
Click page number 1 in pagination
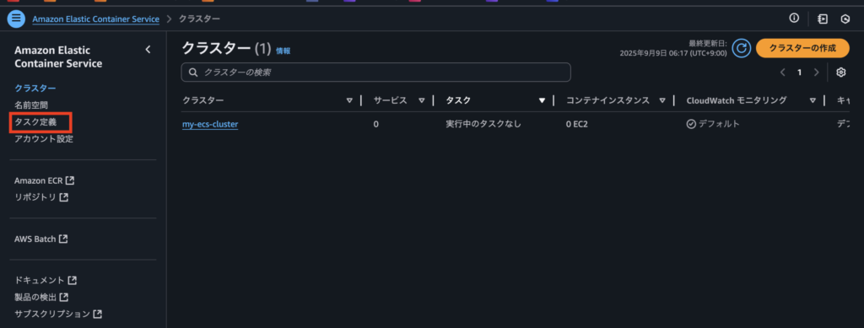[x=800, y=73]
